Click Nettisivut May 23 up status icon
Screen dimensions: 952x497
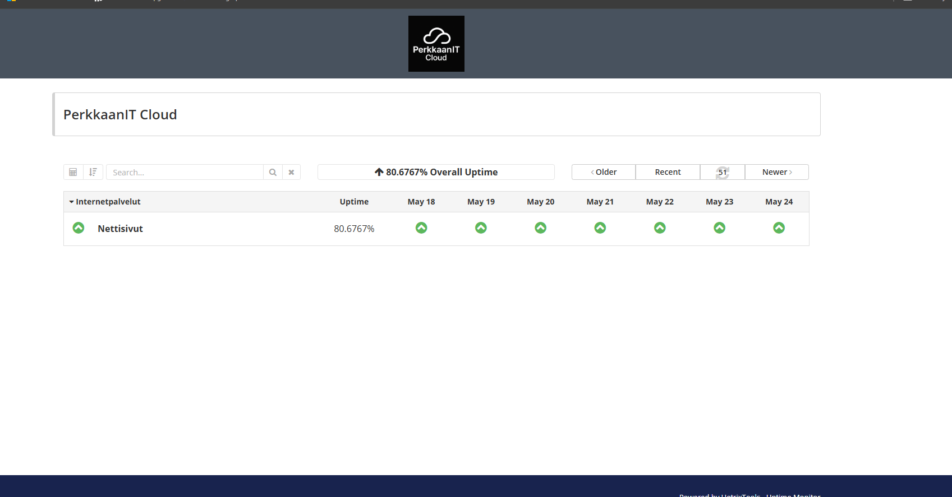pos(720,227)
